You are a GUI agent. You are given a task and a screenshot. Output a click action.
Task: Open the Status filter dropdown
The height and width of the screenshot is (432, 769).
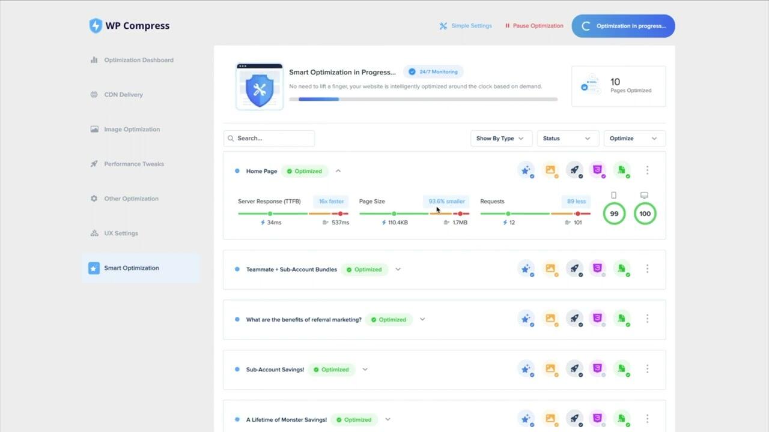[568, 138]
